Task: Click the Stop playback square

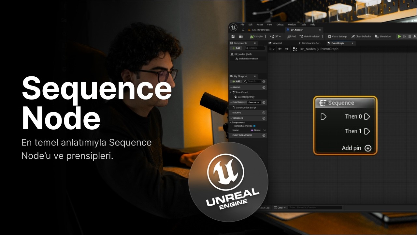Action: [x=410, y=37]
